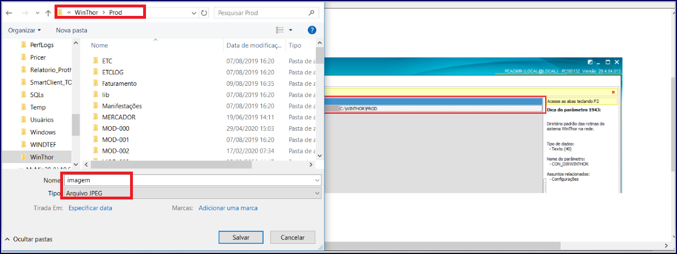Open address bar history dropdown arrow

193,13
